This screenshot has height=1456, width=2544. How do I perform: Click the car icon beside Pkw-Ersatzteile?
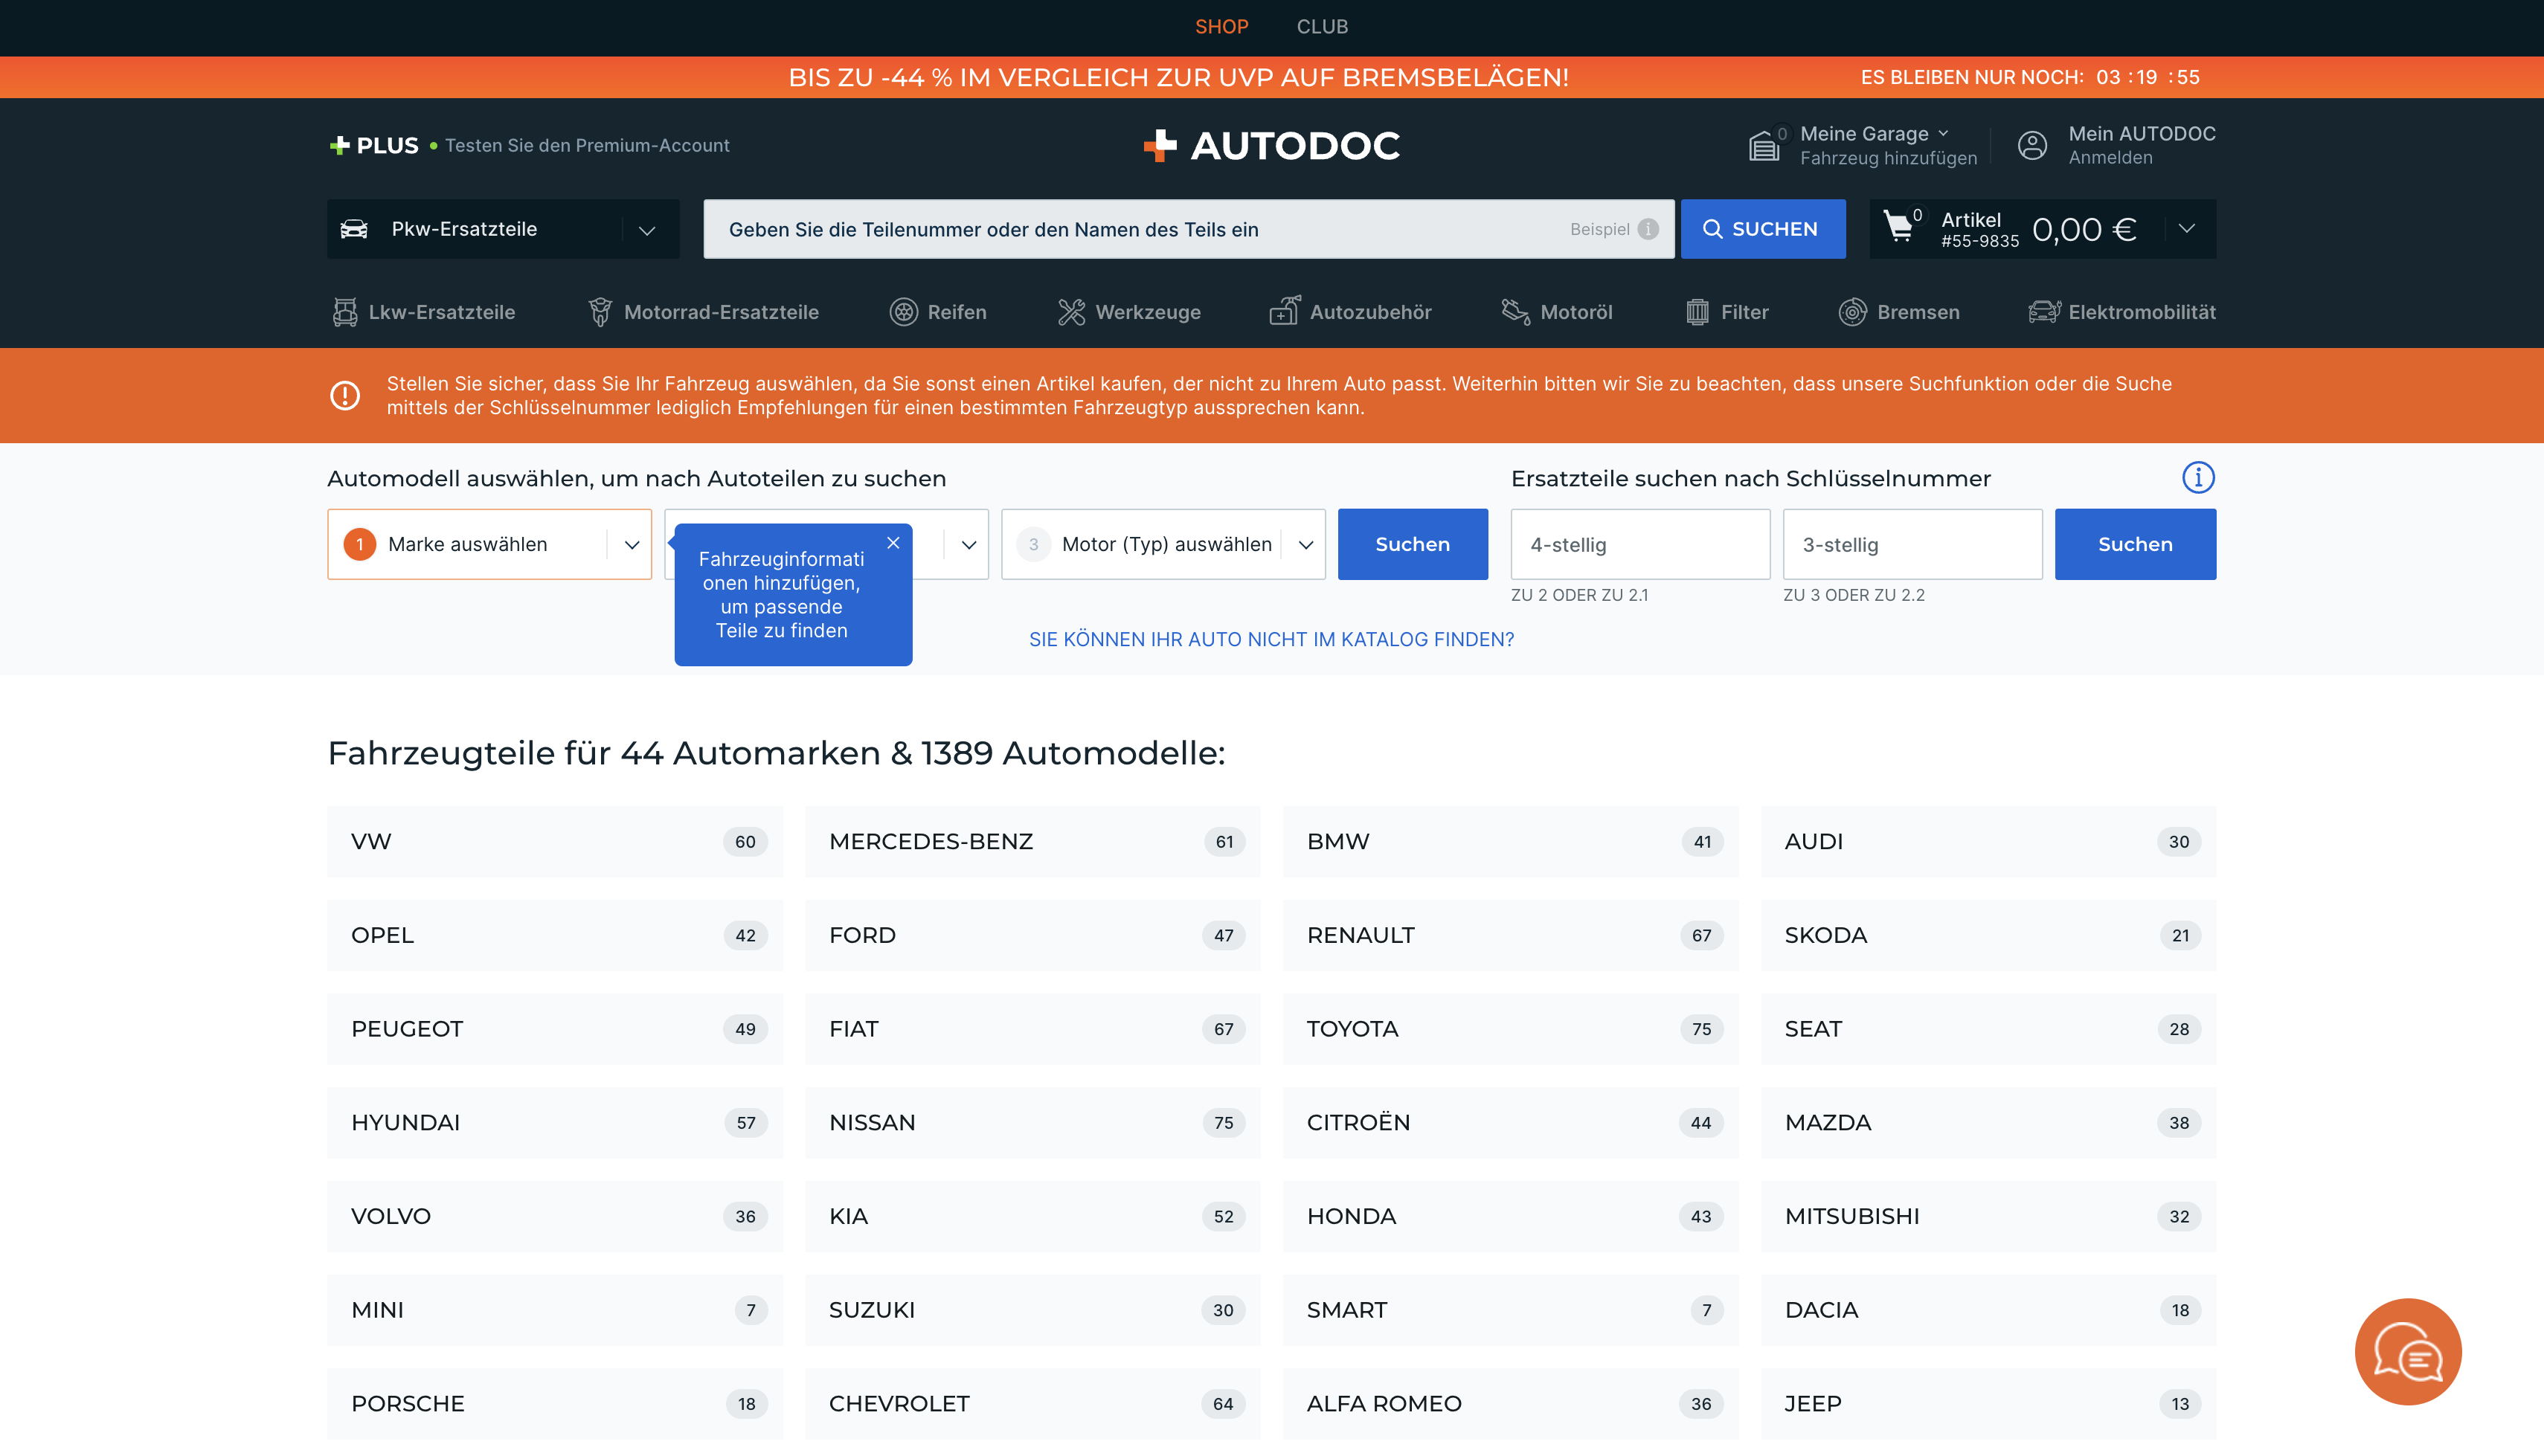(354, 229)
